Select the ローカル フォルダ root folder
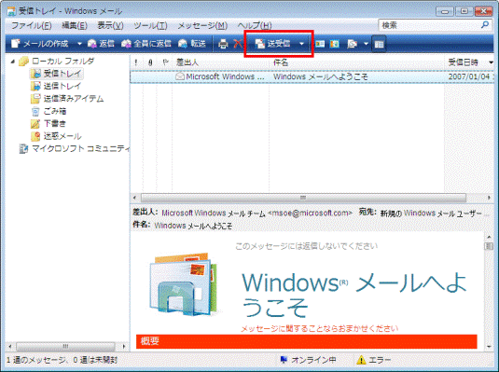Image resolution: width=499 pixels, height=372 pixels. tap(57, 62)
